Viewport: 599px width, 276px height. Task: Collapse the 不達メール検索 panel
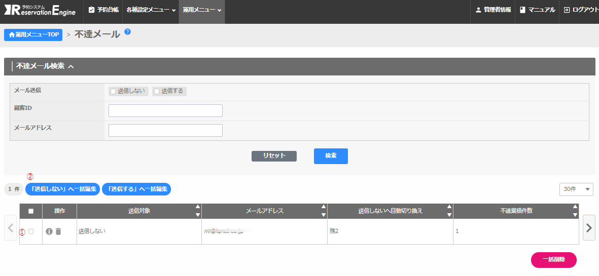tap(71, 66)
